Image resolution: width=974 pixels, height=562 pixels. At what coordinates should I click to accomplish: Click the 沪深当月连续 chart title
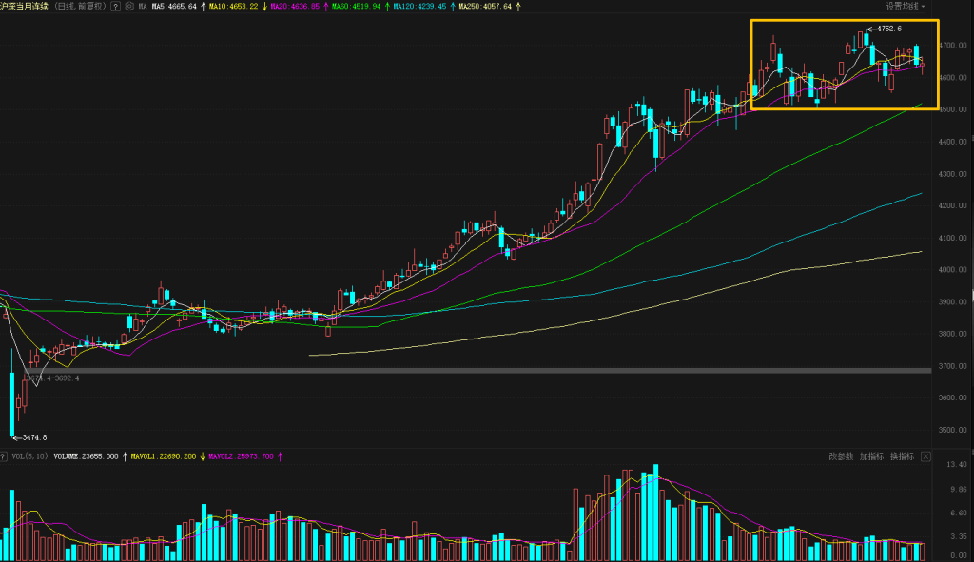[25, 6]
